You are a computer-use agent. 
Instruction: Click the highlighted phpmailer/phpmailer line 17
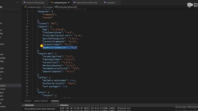[60, 47]
